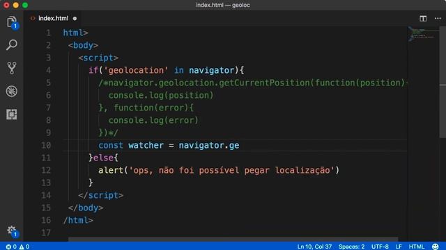Click the word 'localização' in the alert string

click(302, 170)
